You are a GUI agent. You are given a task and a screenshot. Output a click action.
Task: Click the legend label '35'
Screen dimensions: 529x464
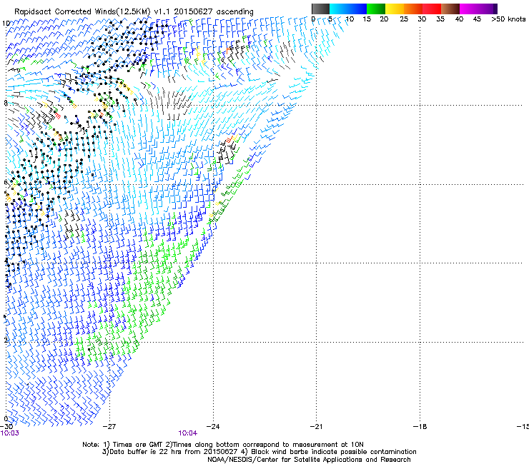[x=440, y=19]
